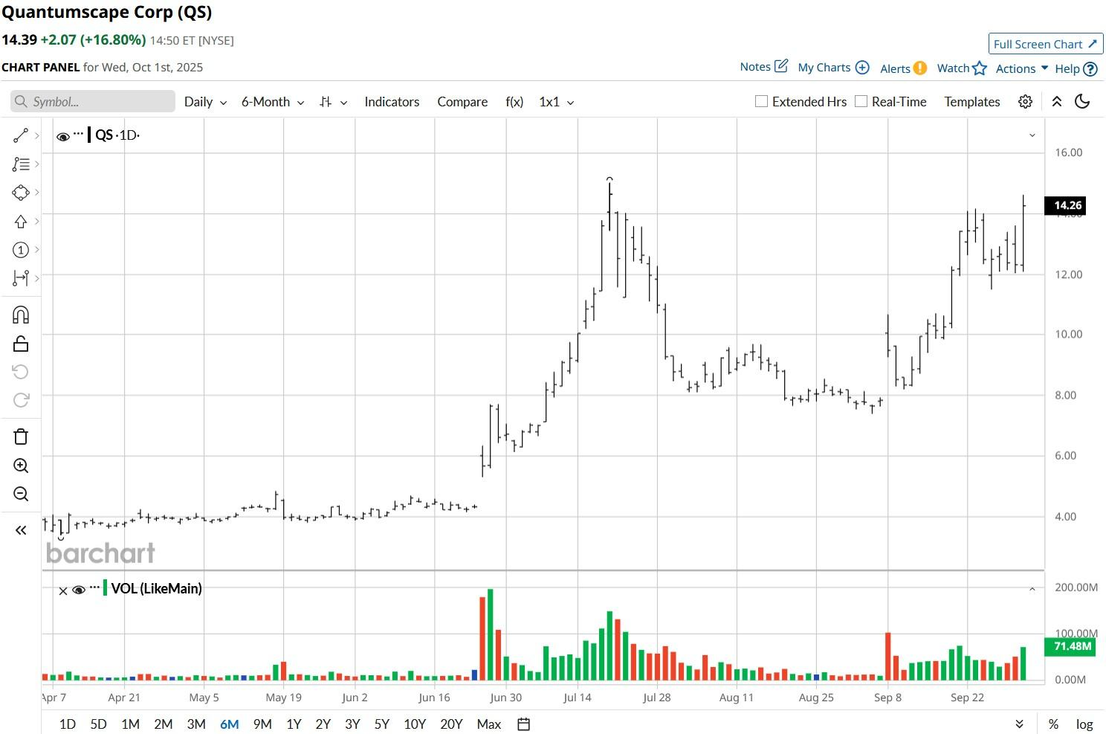Screen dimensions: 1106x734
Task: Select the 5D time range
Action: click(98, 724)
